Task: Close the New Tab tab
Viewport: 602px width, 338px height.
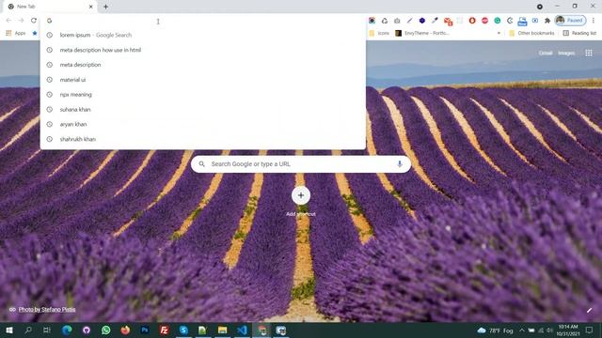Action: click(91, 7)
